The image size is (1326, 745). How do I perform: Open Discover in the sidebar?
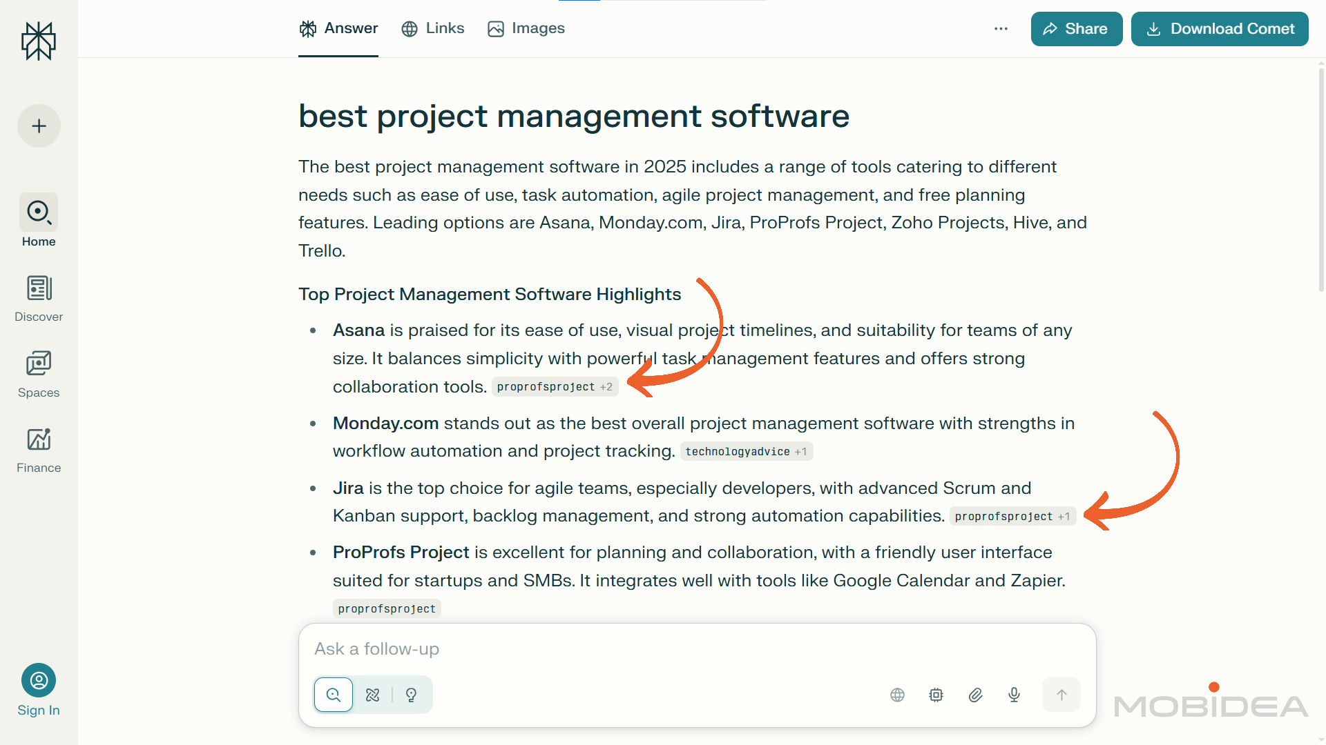39,299
